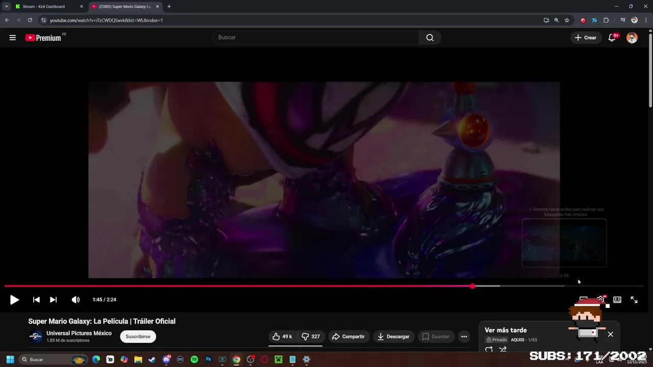Viewport: 653px width, 367px height.
Task: Click the Universal Pictures channel avatar
Action: pos(36,336)
